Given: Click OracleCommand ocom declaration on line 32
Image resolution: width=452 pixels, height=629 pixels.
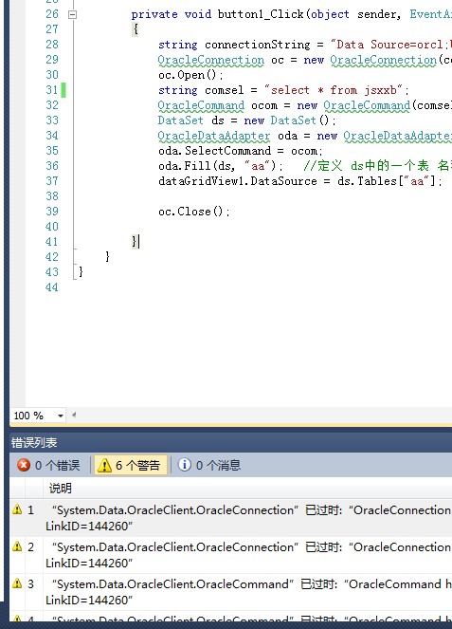Looking at the screenshot, I should [x=305, y=105].
